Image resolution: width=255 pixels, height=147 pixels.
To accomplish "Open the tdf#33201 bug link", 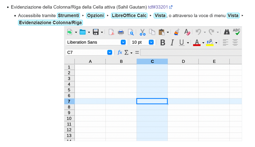I will pos(158,7).
